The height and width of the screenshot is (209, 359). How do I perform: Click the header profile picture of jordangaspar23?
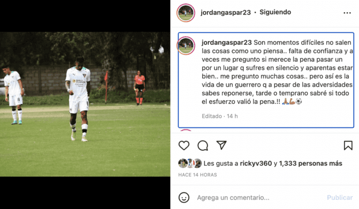(x=186, y=13)
